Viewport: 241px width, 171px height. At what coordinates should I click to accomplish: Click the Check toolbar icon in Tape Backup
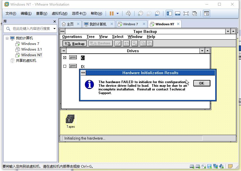point(143,43)
